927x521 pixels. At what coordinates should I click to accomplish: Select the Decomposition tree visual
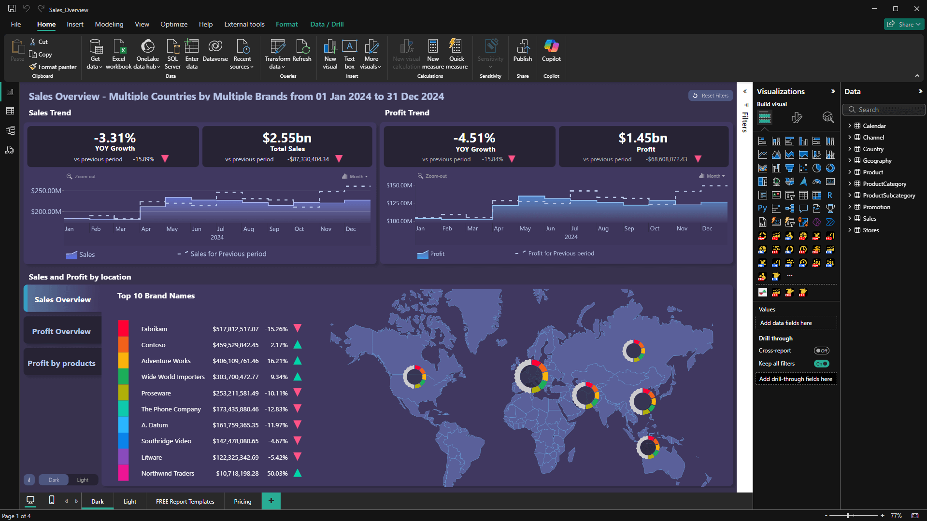point(790,209)
